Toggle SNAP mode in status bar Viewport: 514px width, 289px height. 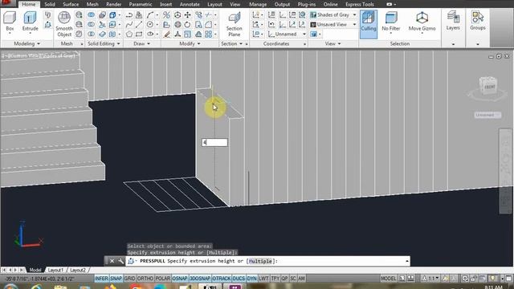[x=116, y=279]
